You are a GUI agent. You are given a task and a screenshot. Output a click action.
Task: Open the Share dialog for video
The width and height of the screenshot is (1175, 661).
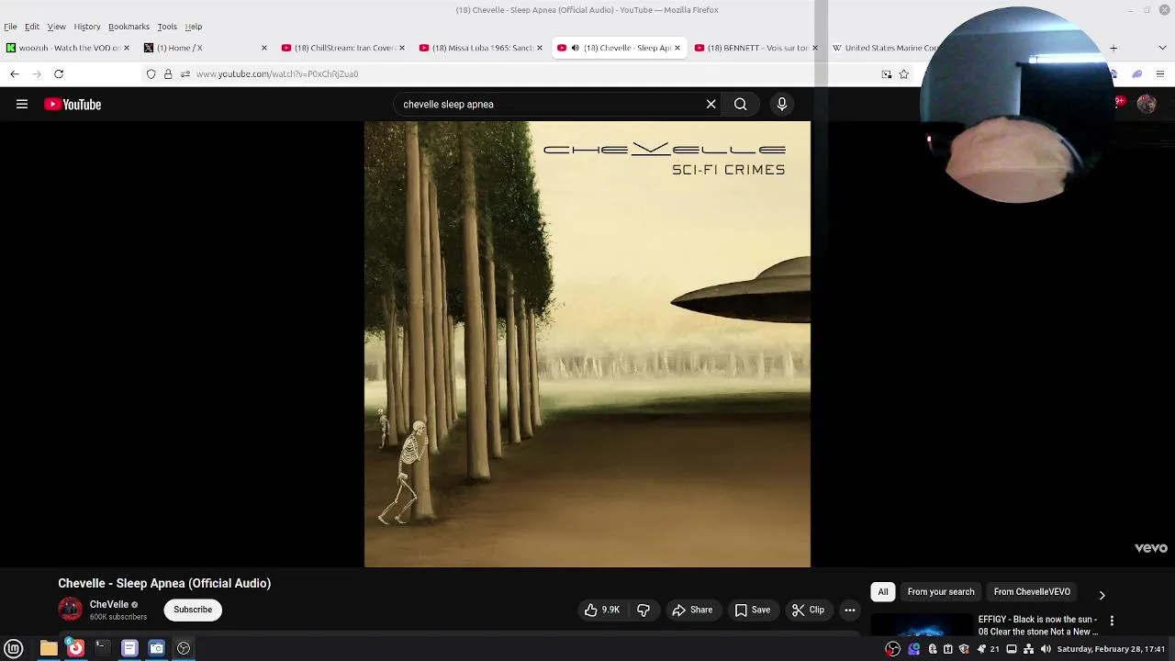coord(692,610)
